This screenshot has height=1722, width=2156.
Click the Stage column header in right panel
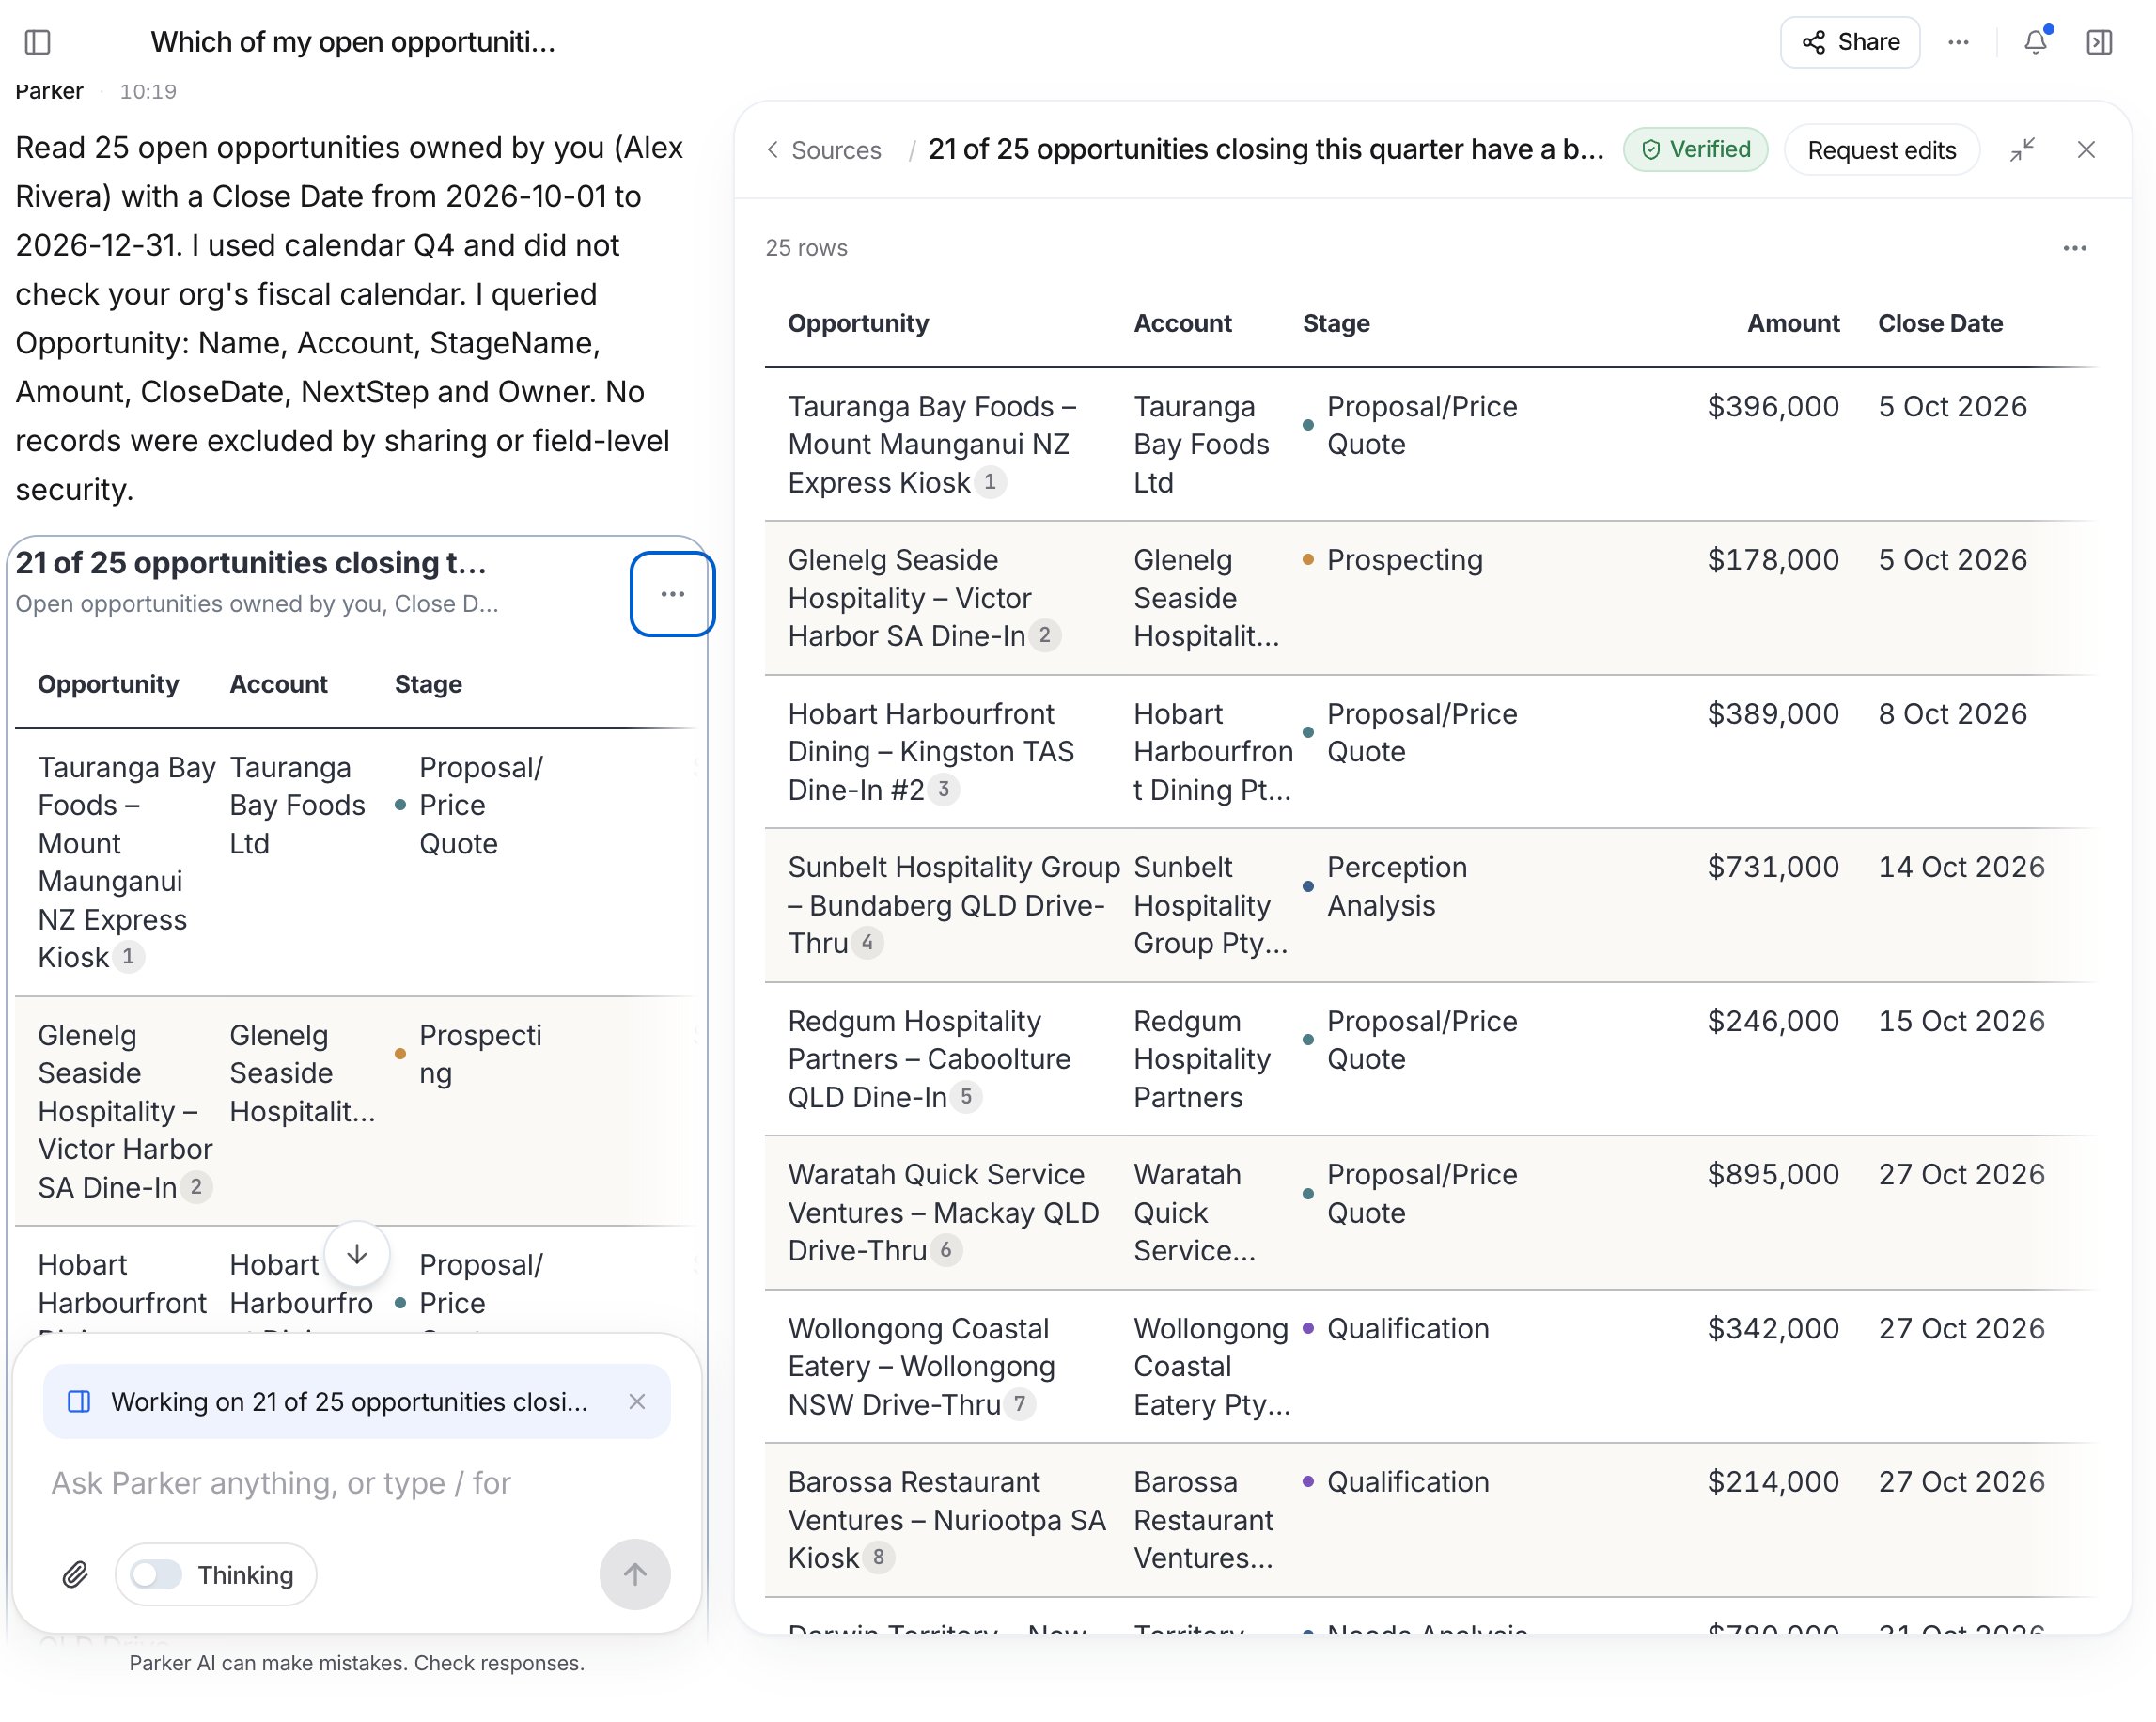click(x=1336, y=323)
